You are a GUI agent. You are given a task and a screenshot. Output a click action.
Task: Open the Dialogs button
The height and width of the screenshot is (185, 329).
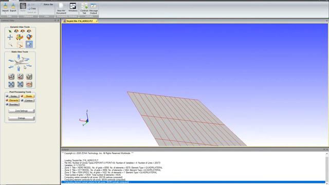(22, 118)
